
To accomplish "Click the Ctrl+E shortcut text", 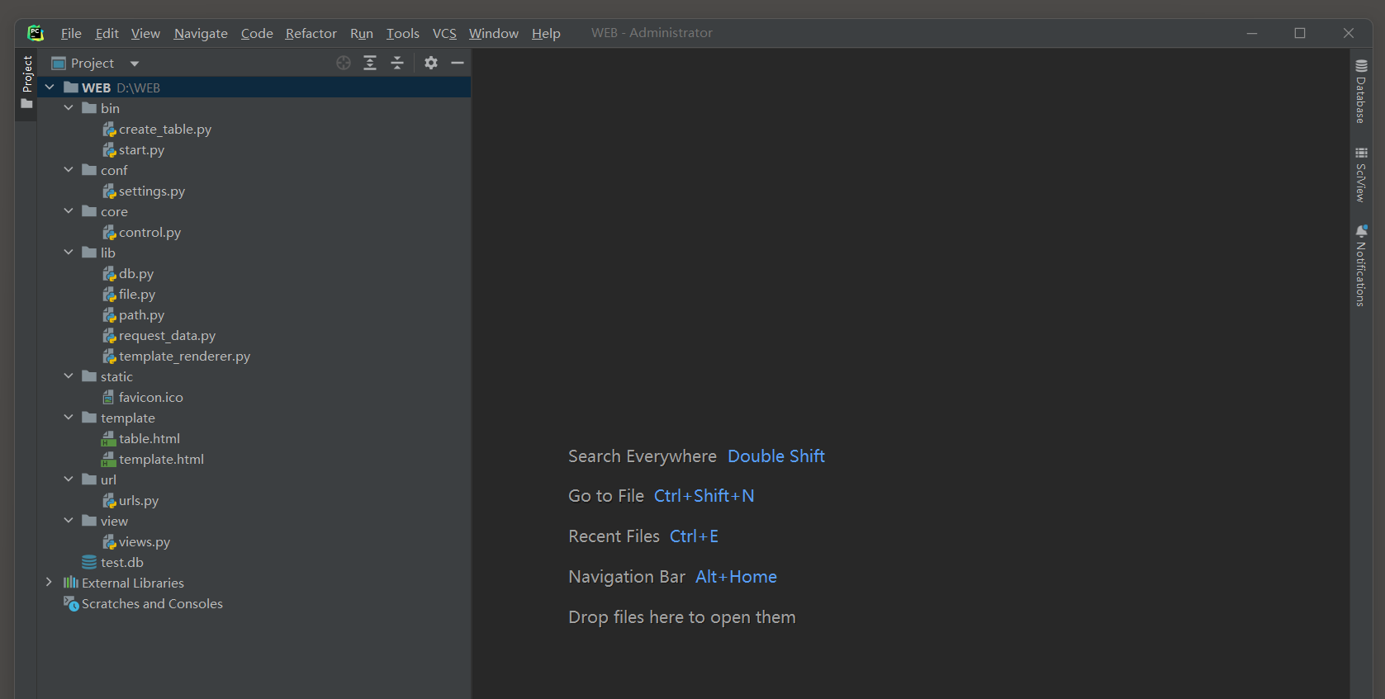I will click(x=694, y=536).
